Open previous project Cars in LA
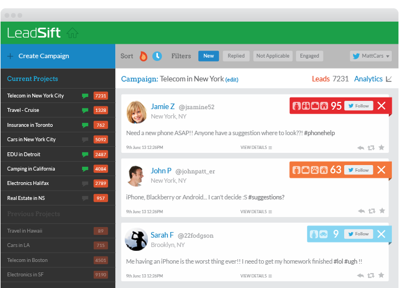 (x=58, y=245)
